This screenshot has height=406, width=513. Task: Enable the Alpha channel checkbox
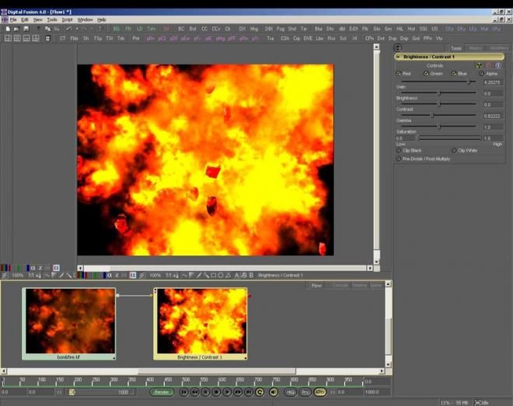(482, 74)
